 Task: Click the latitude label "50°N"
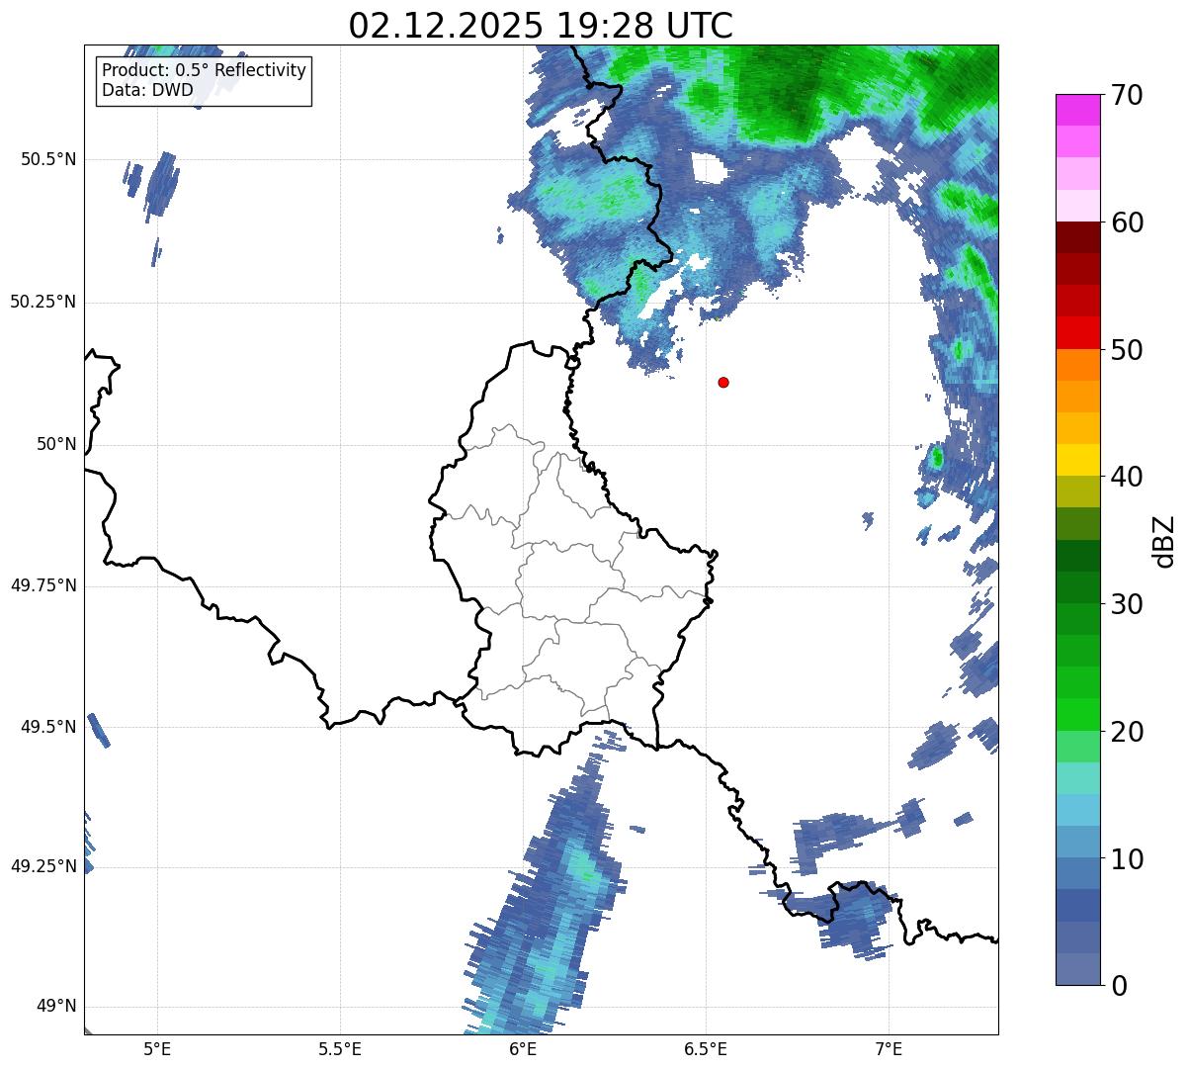tap(56, 444)
